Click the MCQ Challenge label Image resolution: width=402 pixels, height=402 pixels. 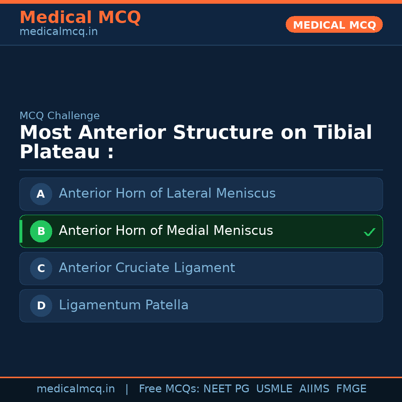coord(60,116)
